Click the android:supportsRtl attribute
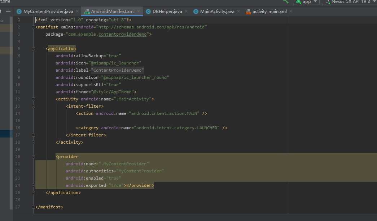377x221 pixels. (x=80, y=85)
